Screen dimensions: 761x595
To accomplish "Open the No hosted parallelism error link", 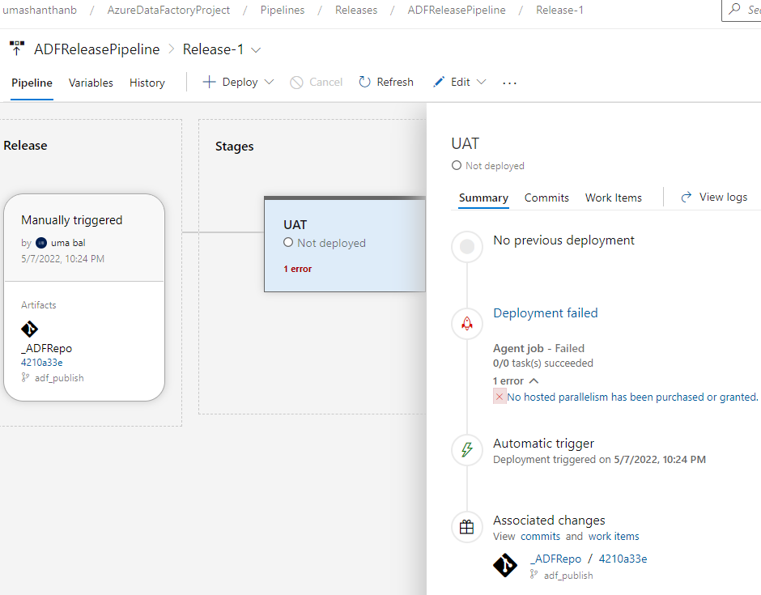I will (632, 397).
